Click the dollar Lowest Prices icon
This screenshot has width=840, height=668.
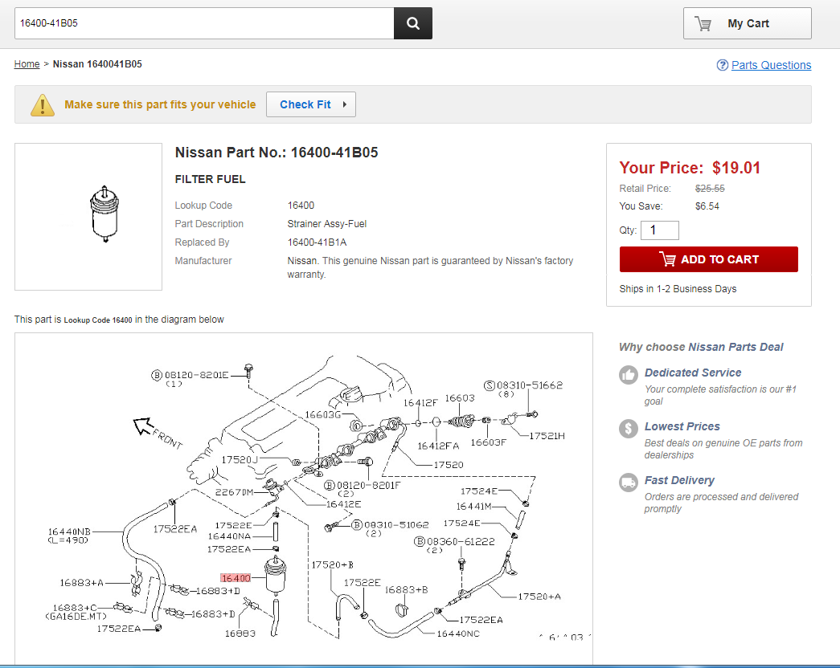point(628,428)
